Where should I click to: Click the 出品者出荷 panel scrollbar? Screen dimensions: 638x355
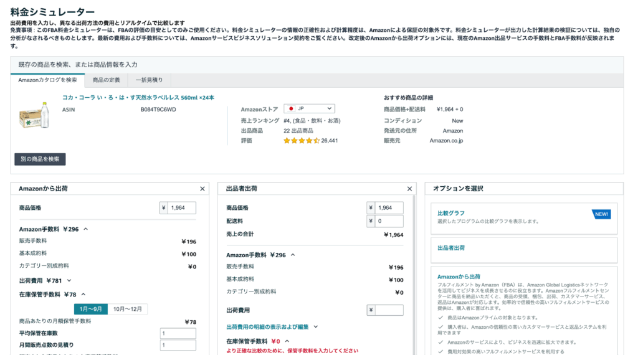pos(414,275)
